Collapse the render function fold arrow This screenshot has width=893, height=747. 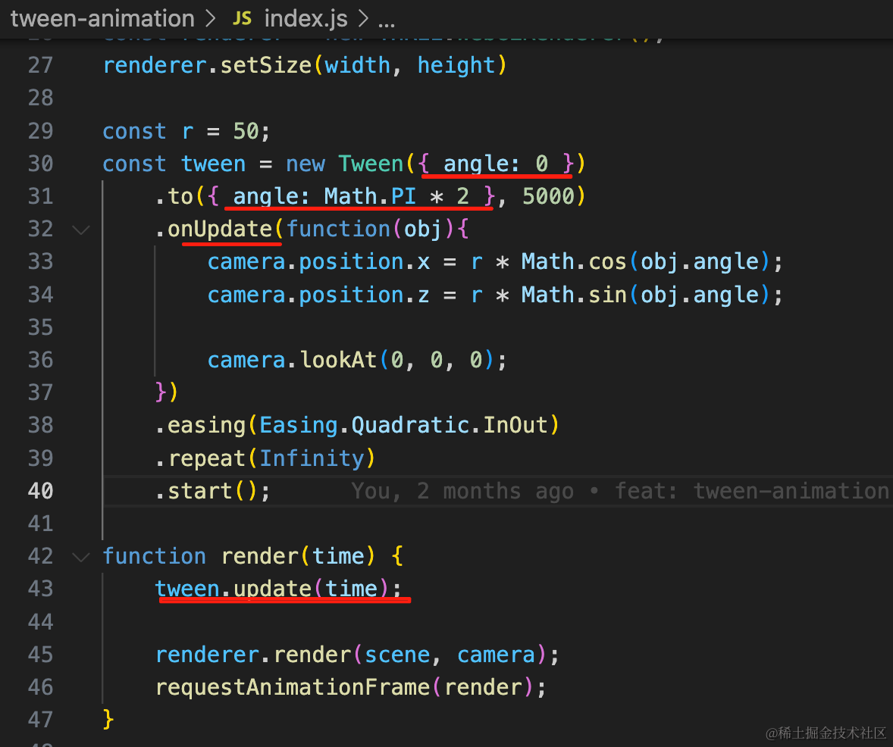(81, 556)
